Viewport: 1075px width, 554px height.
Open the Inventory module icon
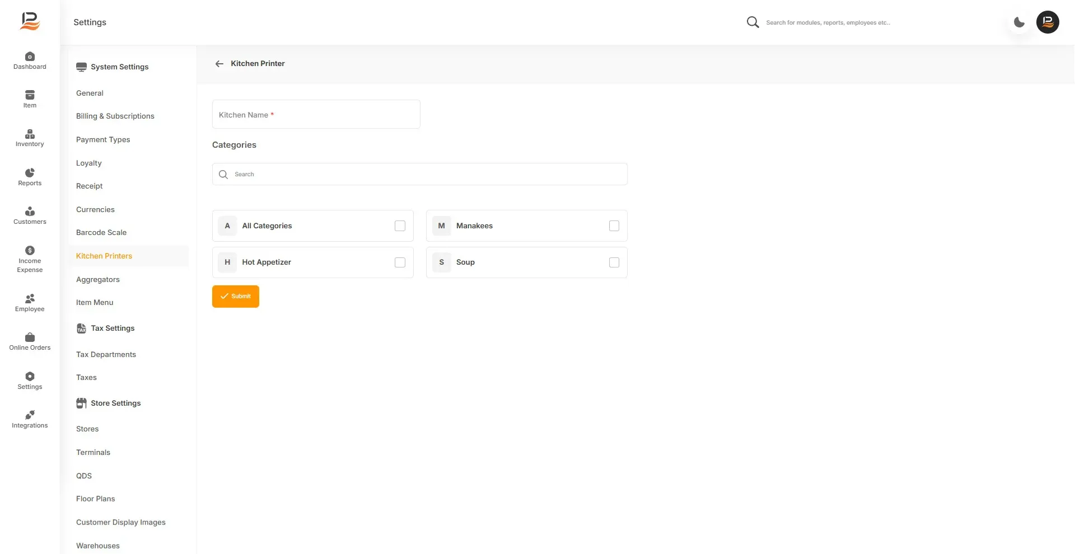[30, 134]
